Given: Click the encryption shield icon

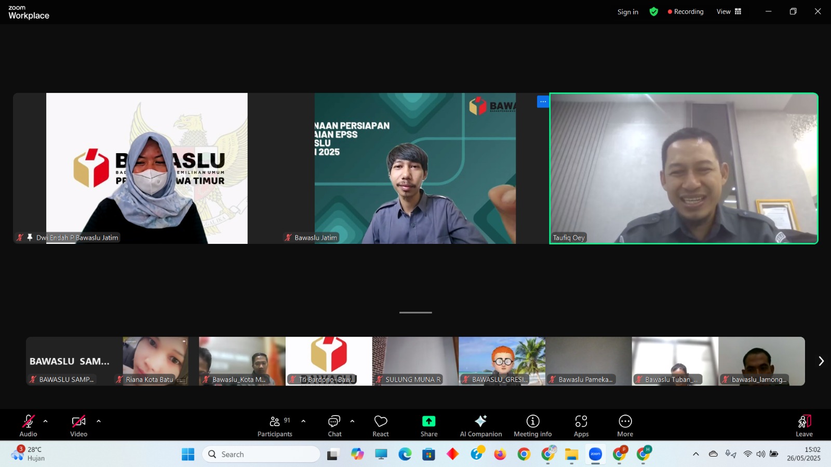Looking at the screenshot, I should [x=654, y=11].
